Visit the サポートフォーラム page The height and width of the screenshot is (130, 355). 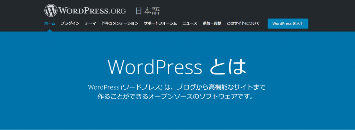160,23
